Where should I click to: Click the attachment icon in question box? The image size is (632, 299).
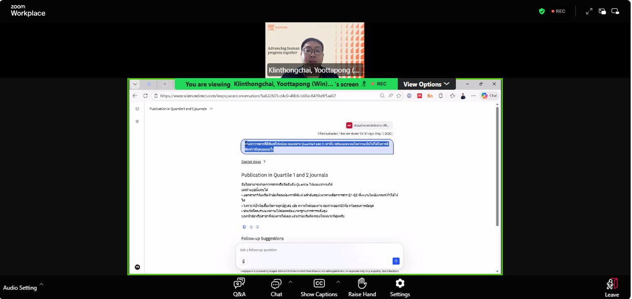[x=244, y=261]
